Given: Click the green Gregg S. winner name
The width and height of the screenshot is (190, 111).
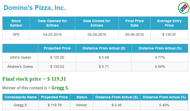Looking at the screenshot, I should pyautogui.click(x=60, y=88).
